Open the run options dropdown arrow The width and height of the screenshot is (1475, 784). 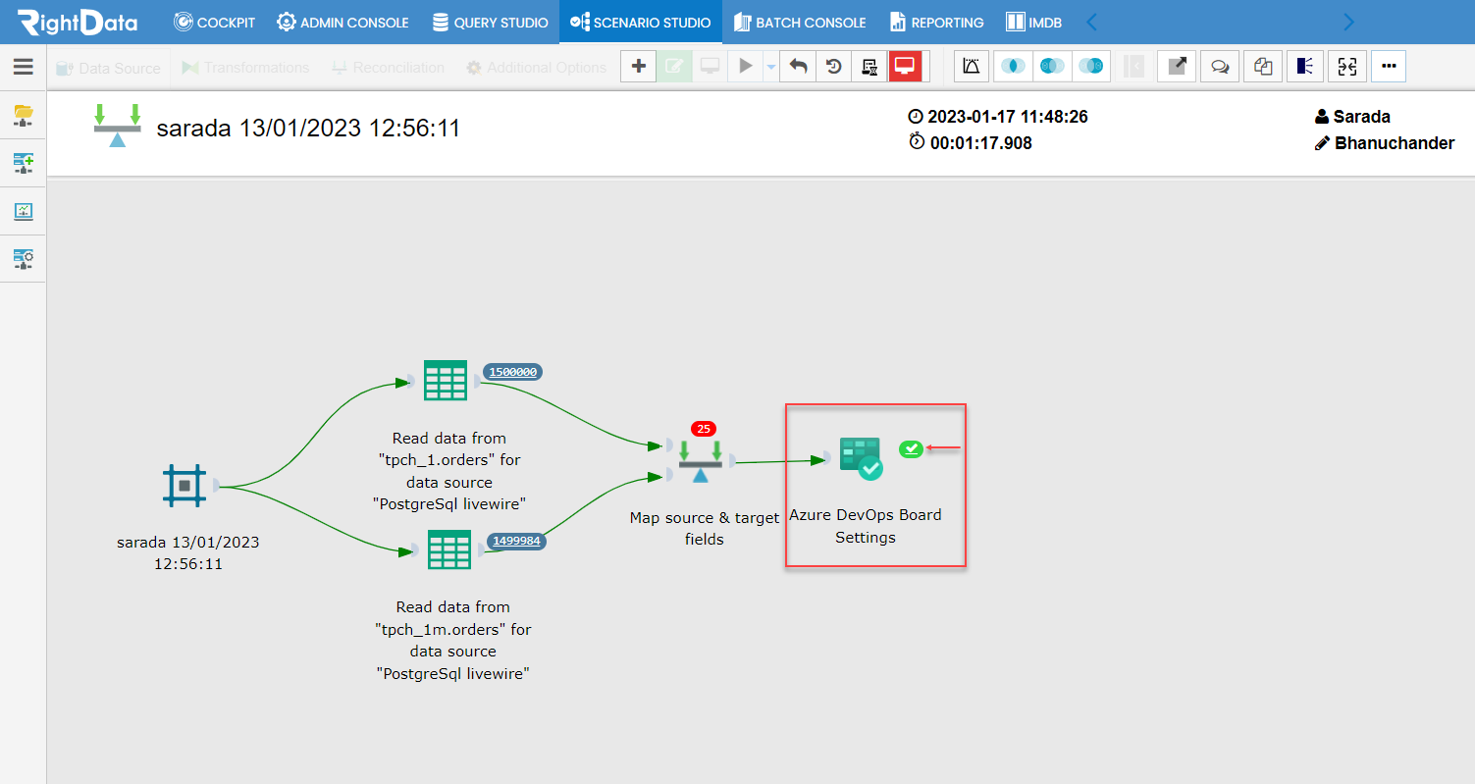pos(770,66)
